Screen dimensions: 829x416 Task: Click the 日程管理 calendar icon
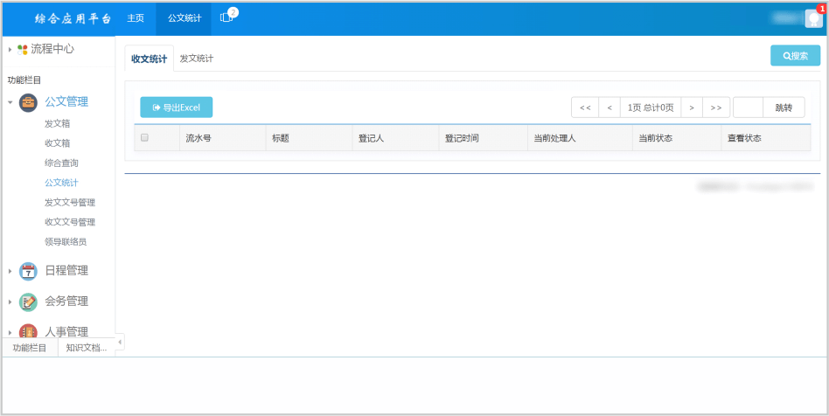point(29,271)
